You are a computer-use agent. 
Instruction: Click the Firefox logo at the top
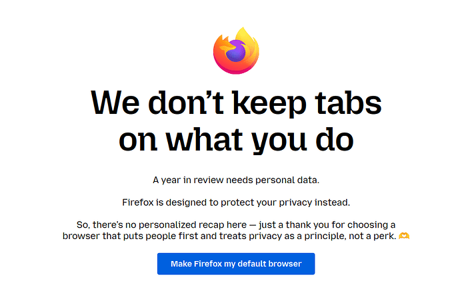click(x=236, y=51)
